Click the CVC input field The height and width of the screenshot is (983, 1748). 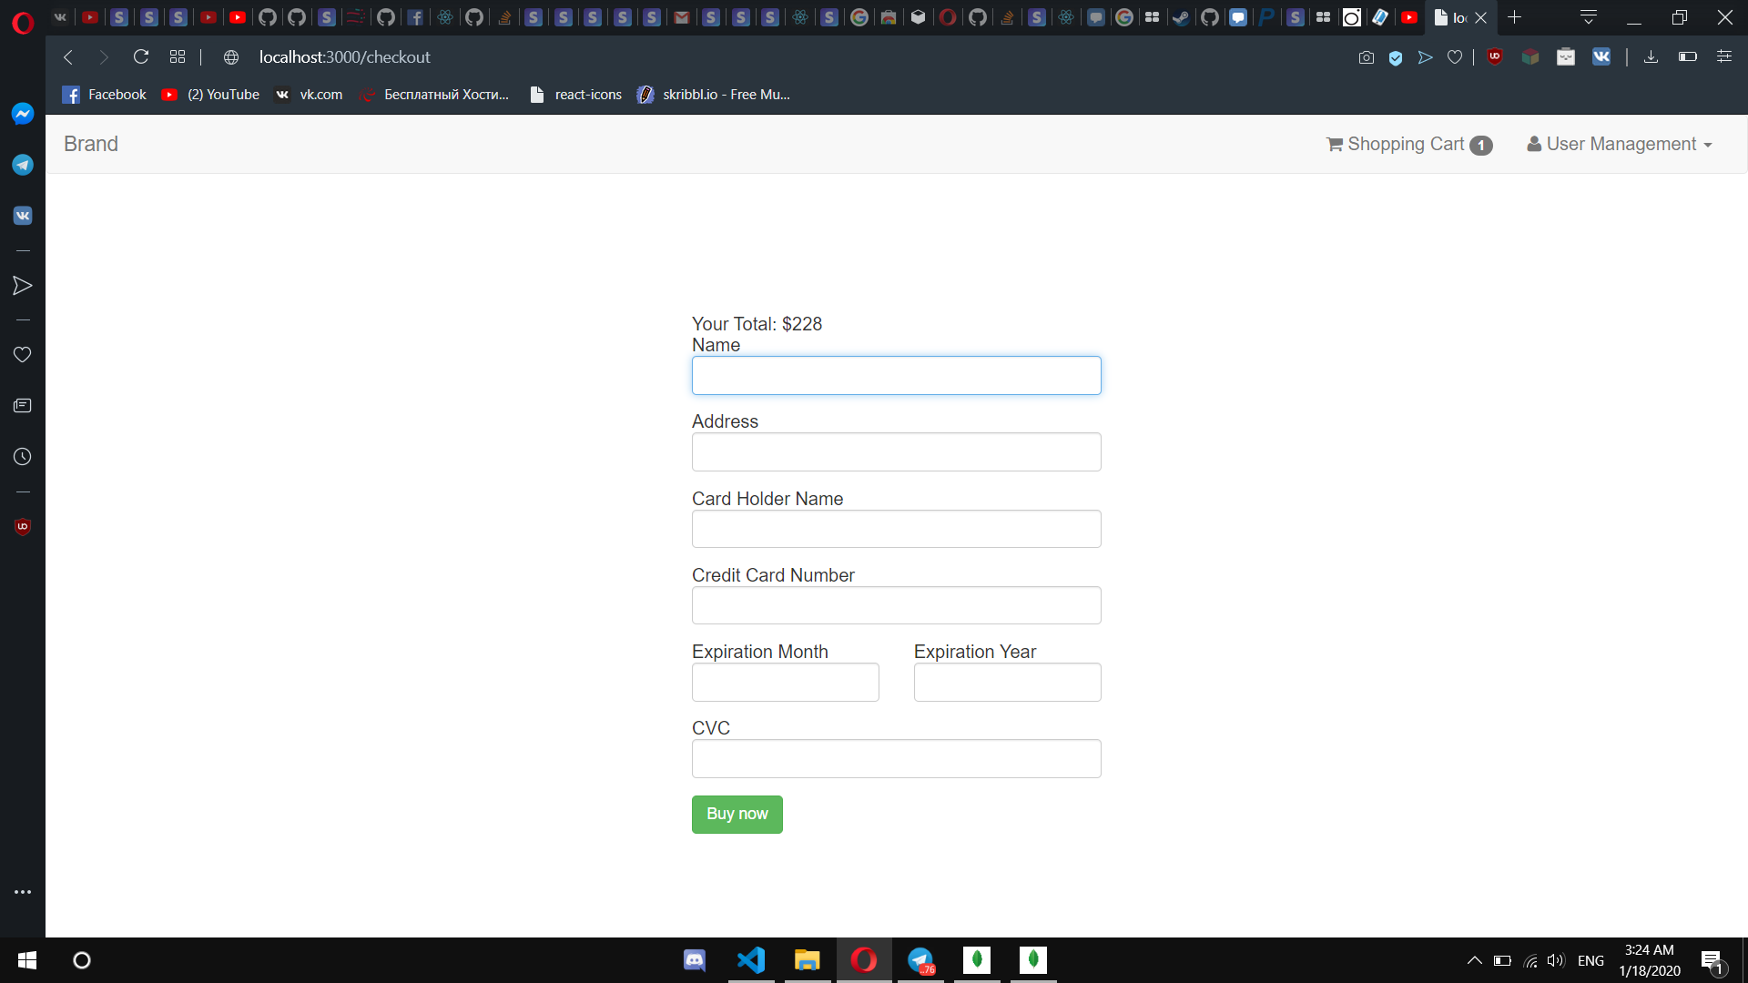(896, 758)
